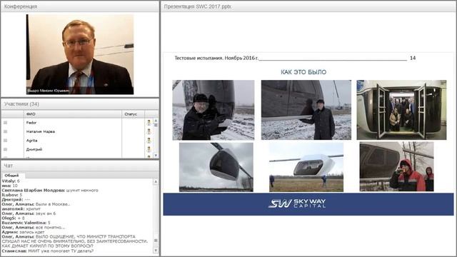Click the OlegS: + 8 chat message
457x257 pixels.
click(13, 218)
